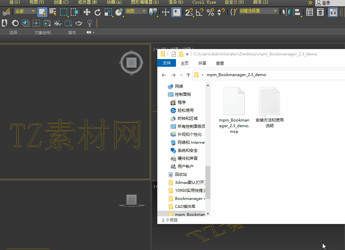Open the 查看 tab in Explorer
The width and height of the screenshot is (345, 250).
tap(220, 63)
